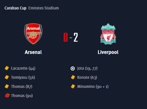Select the Arsenal team name
The height and width of the screenshot is (109, 147).
coord(33,52)
